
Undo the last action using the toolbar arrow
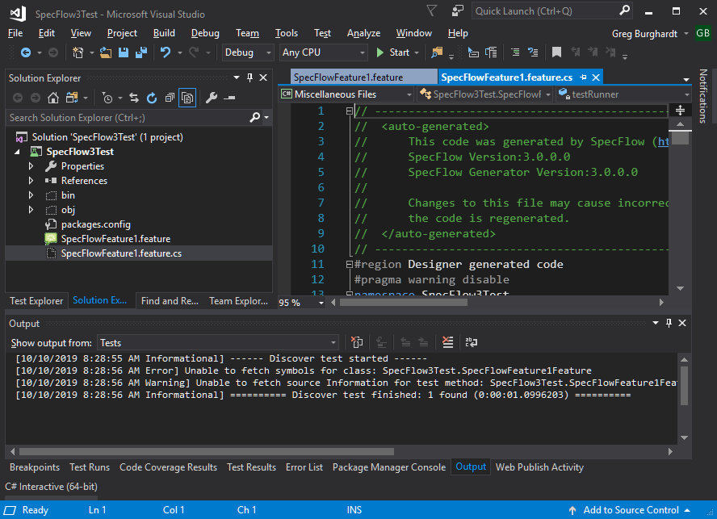pos(166,52)
